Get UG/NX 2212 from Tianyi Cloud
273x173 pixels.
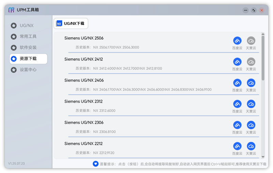pos(251,146)
